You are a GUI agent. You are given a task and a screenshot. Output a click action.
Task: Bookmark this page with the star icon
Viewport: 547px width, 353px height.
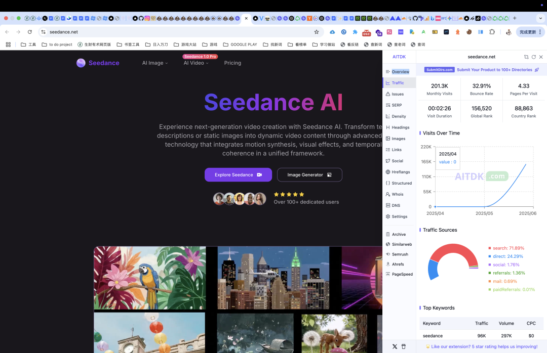pos(317,32)
